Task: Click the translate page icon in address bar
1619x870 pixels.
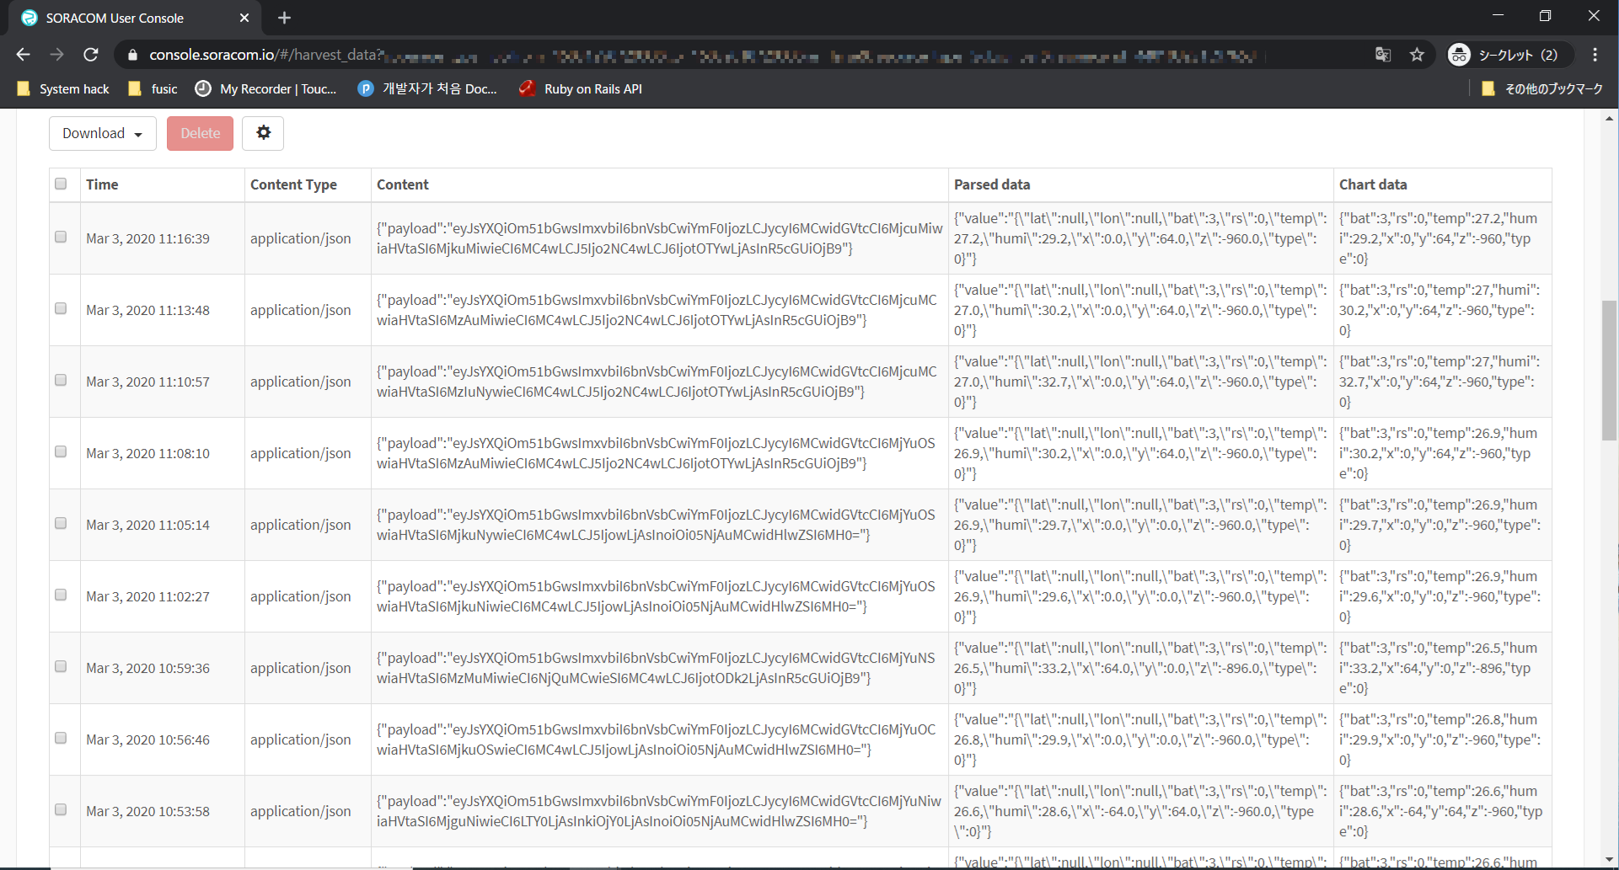Action: 1383,55
